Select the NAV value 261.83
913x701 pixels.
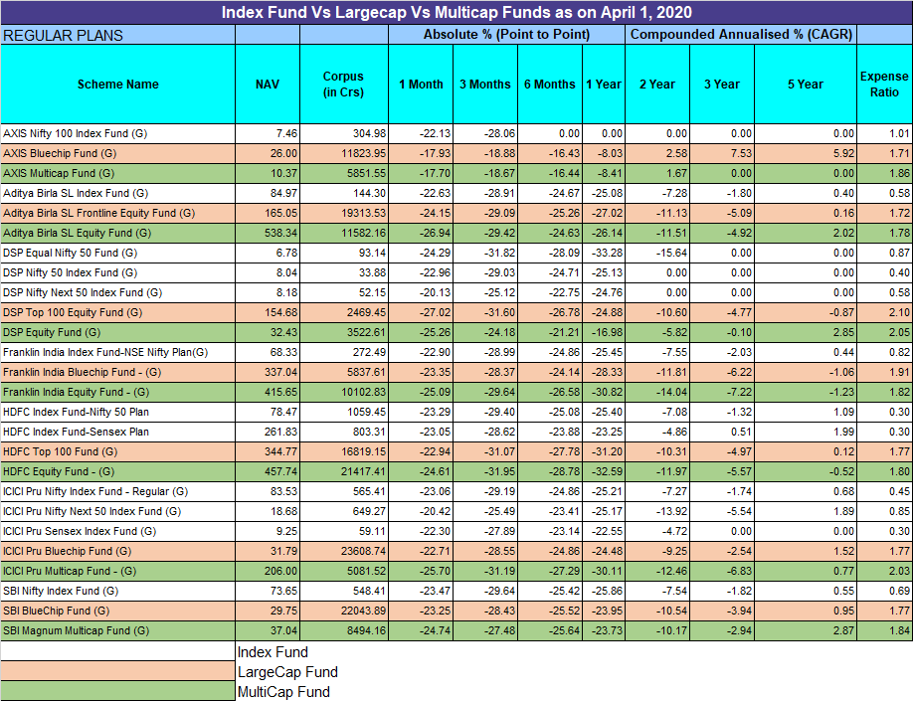point(281,432)
